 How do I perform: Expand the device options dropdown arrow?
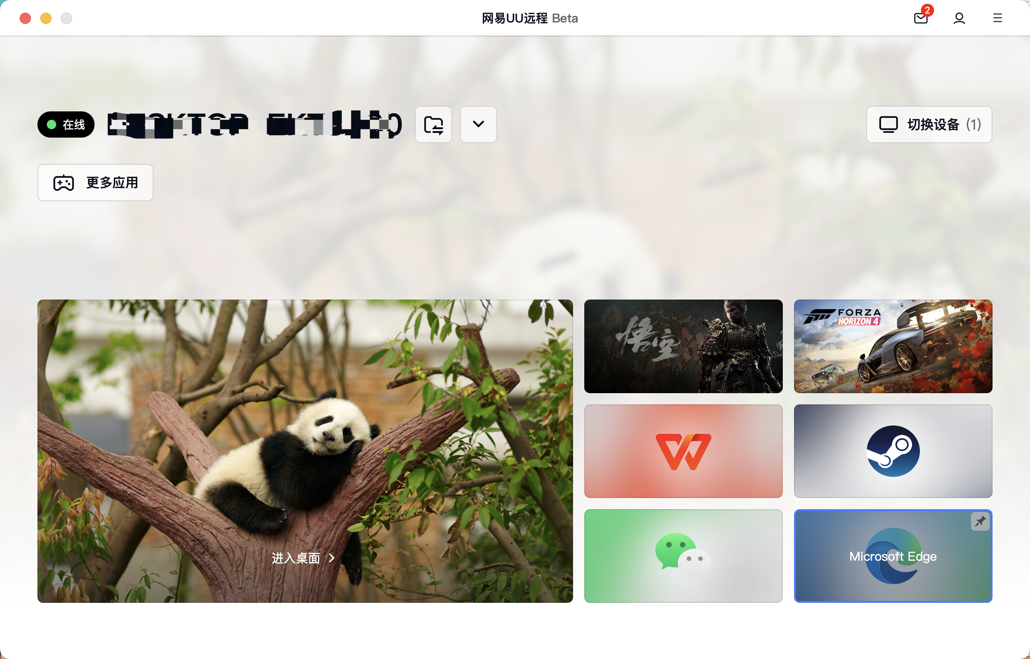478,124
